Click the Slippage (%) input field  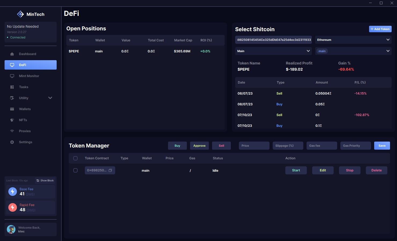[288, 146]
